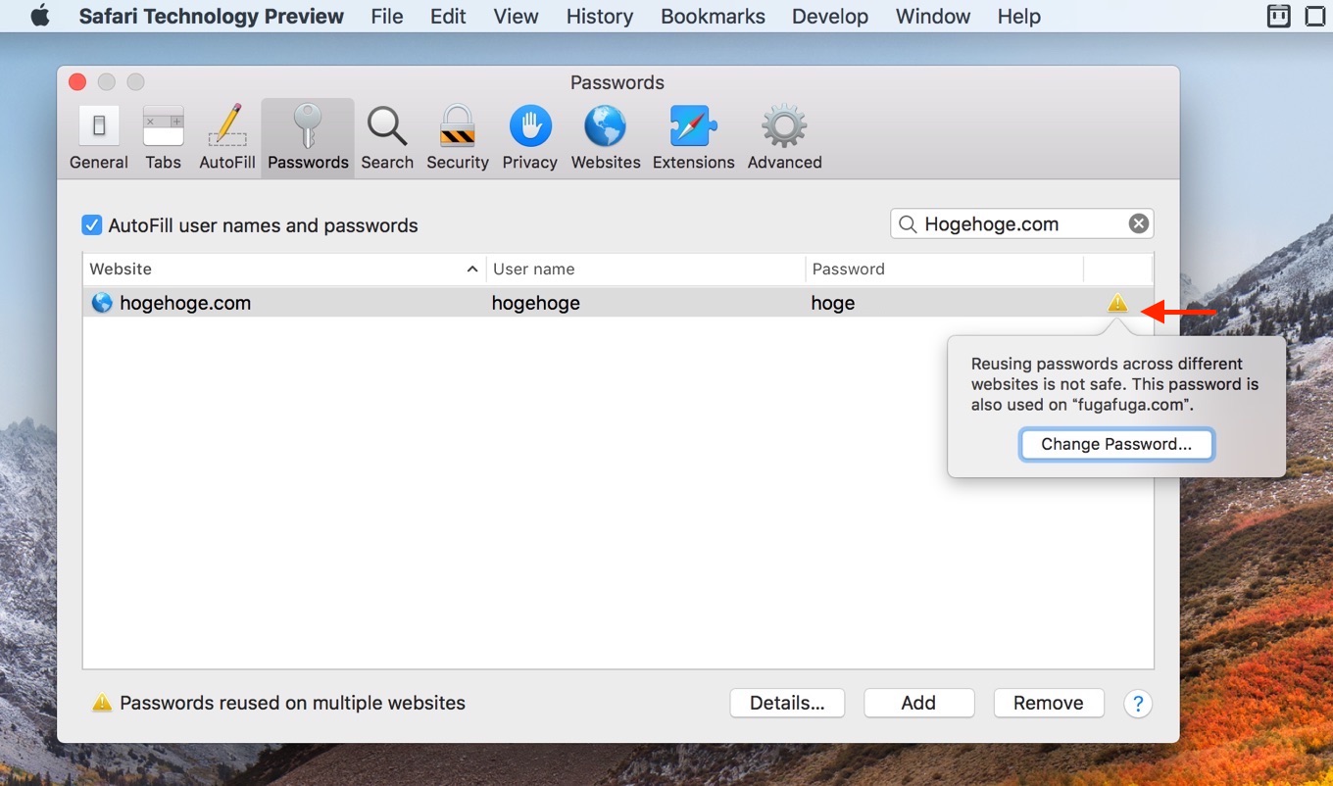Image resolution: width=1333 pixels, height=786 pixels.
Task: Toggle AutoFill user names and passwords
Action: point(91,224)
